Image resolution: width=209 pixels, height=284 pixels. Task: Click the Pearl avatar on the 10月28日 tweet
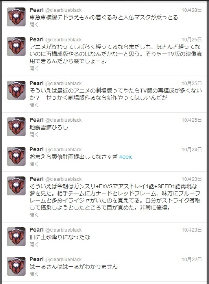16,17
